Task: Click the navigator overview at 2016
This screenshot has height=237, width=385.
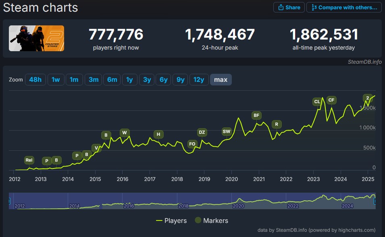Action: pos(129,206)
